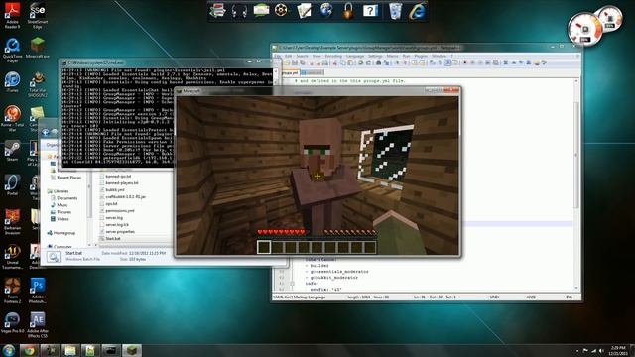Click Windows Start orb
This screenshot has width=635, height=357.
[9, 350]
